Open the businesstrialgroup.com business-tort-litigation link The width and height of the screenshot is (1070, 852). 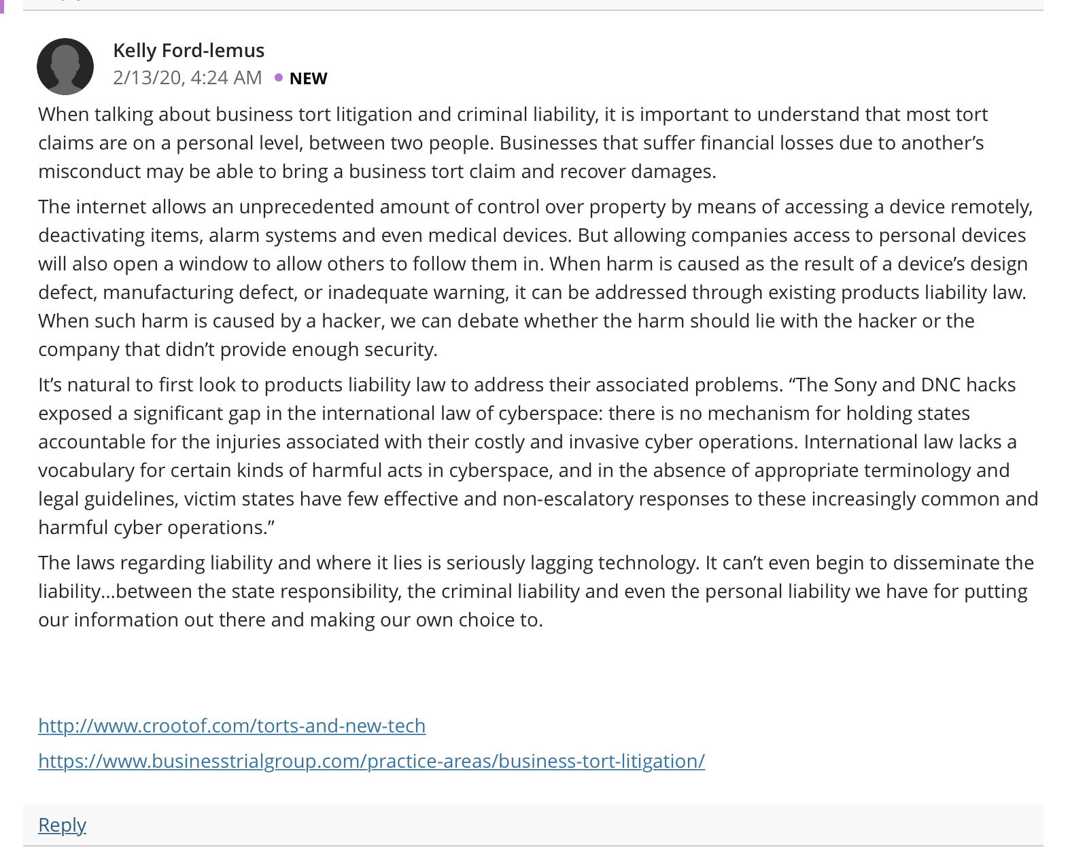[371, 761]
